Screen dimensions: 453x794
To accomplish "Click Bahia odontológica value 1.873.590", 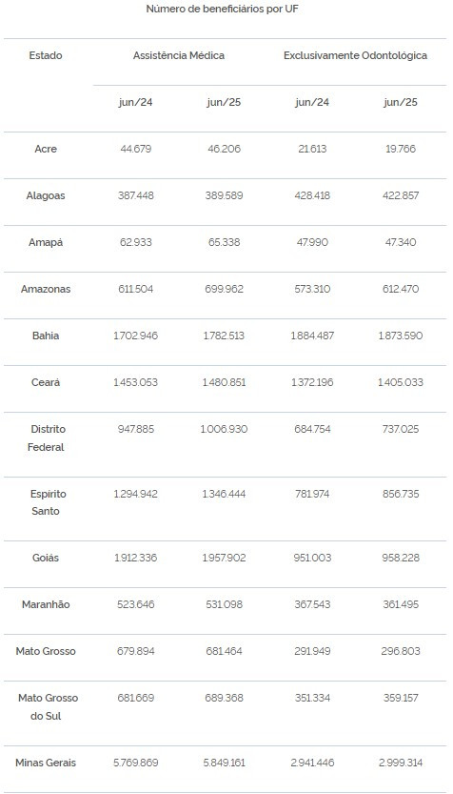I will pos(401,336).
